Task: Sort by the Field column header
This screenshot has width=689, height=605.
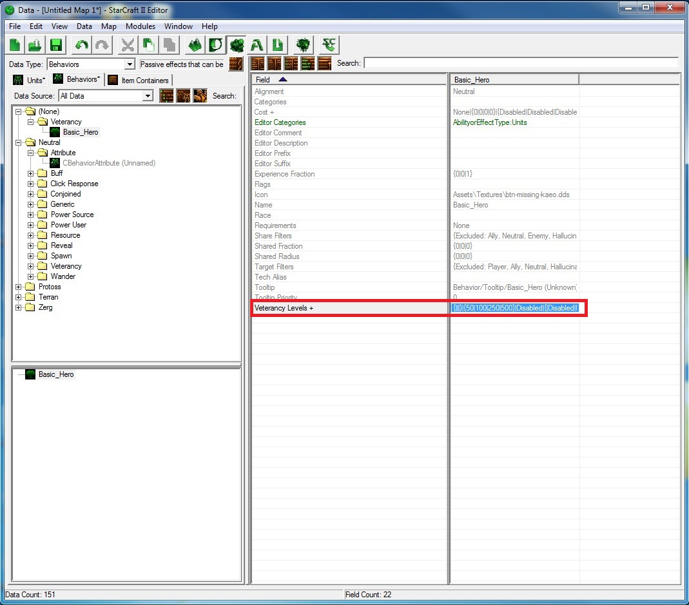Action: click(x=349, y=79)
